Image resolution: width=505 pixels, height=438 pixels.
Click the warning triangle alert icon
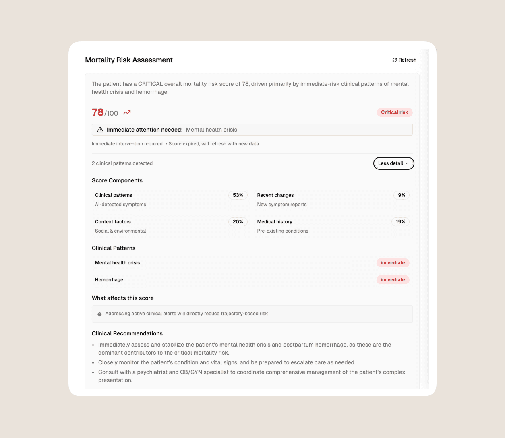click(100, 130)
